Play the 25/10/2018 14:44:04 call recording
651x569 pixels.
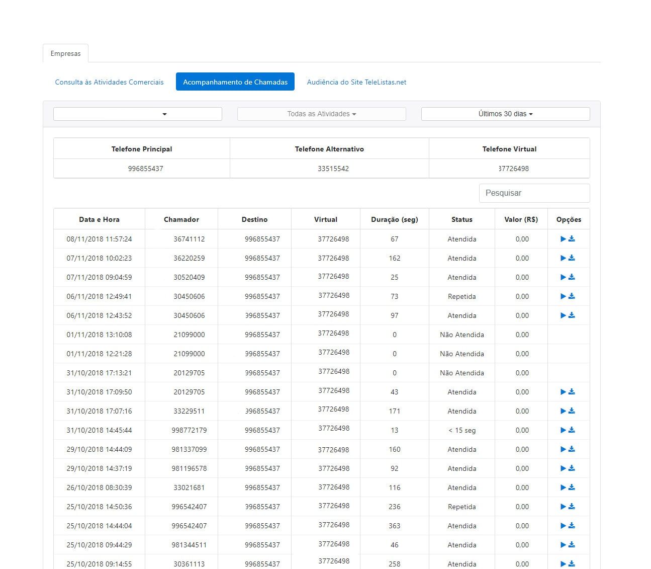tap(563, 526)
